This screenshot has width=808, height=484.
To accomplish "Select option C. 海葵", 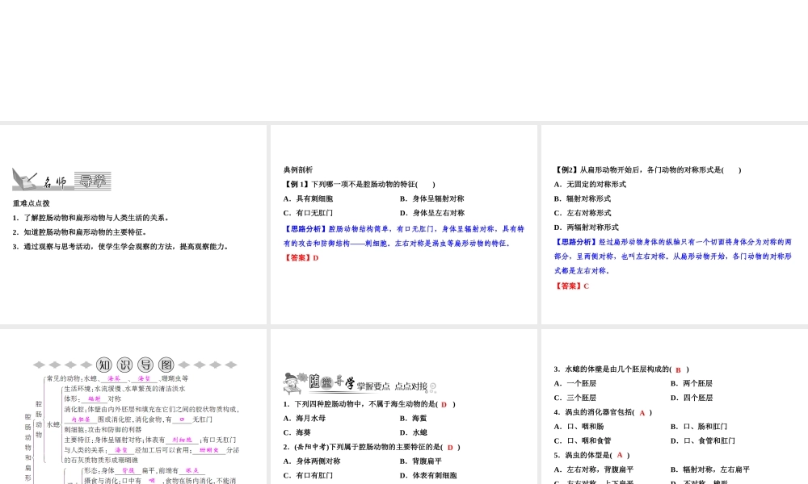I will point(297,433).
